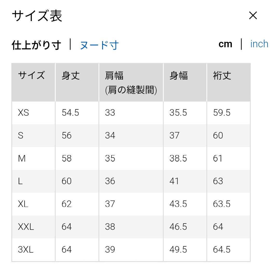The height and width of the screenshot is (271, 280).
Task: Click the 身幅 column header
Action: (178, 76)
